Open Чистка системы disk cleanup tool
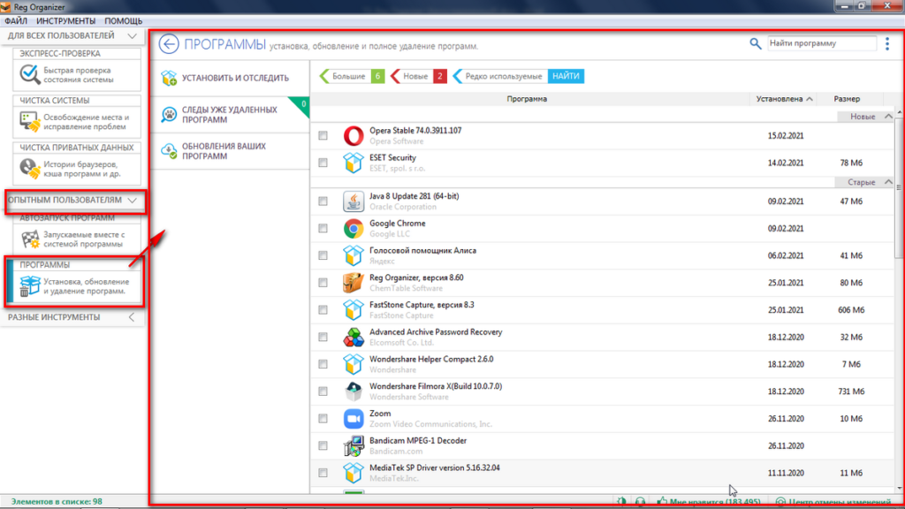Image resolution: width=905 pixels, height=509 pixels. point(72,123)
